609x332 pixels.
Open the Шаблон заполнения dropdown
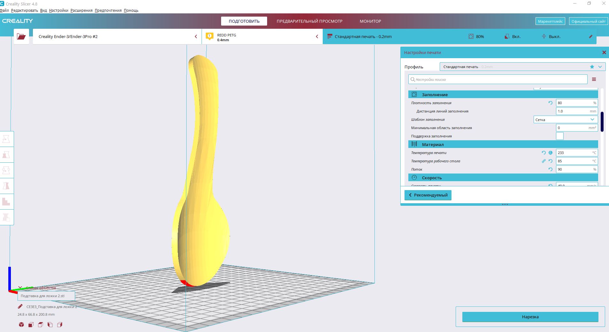[x=566, y=120]
